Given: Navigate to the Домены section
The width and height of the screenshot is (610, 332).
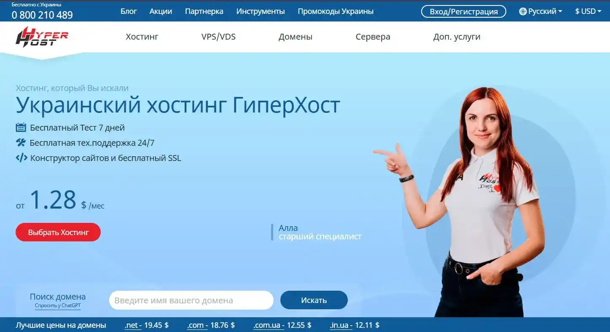Looking at the screenshot, I should pyautogui.click(x=295, y=37).
